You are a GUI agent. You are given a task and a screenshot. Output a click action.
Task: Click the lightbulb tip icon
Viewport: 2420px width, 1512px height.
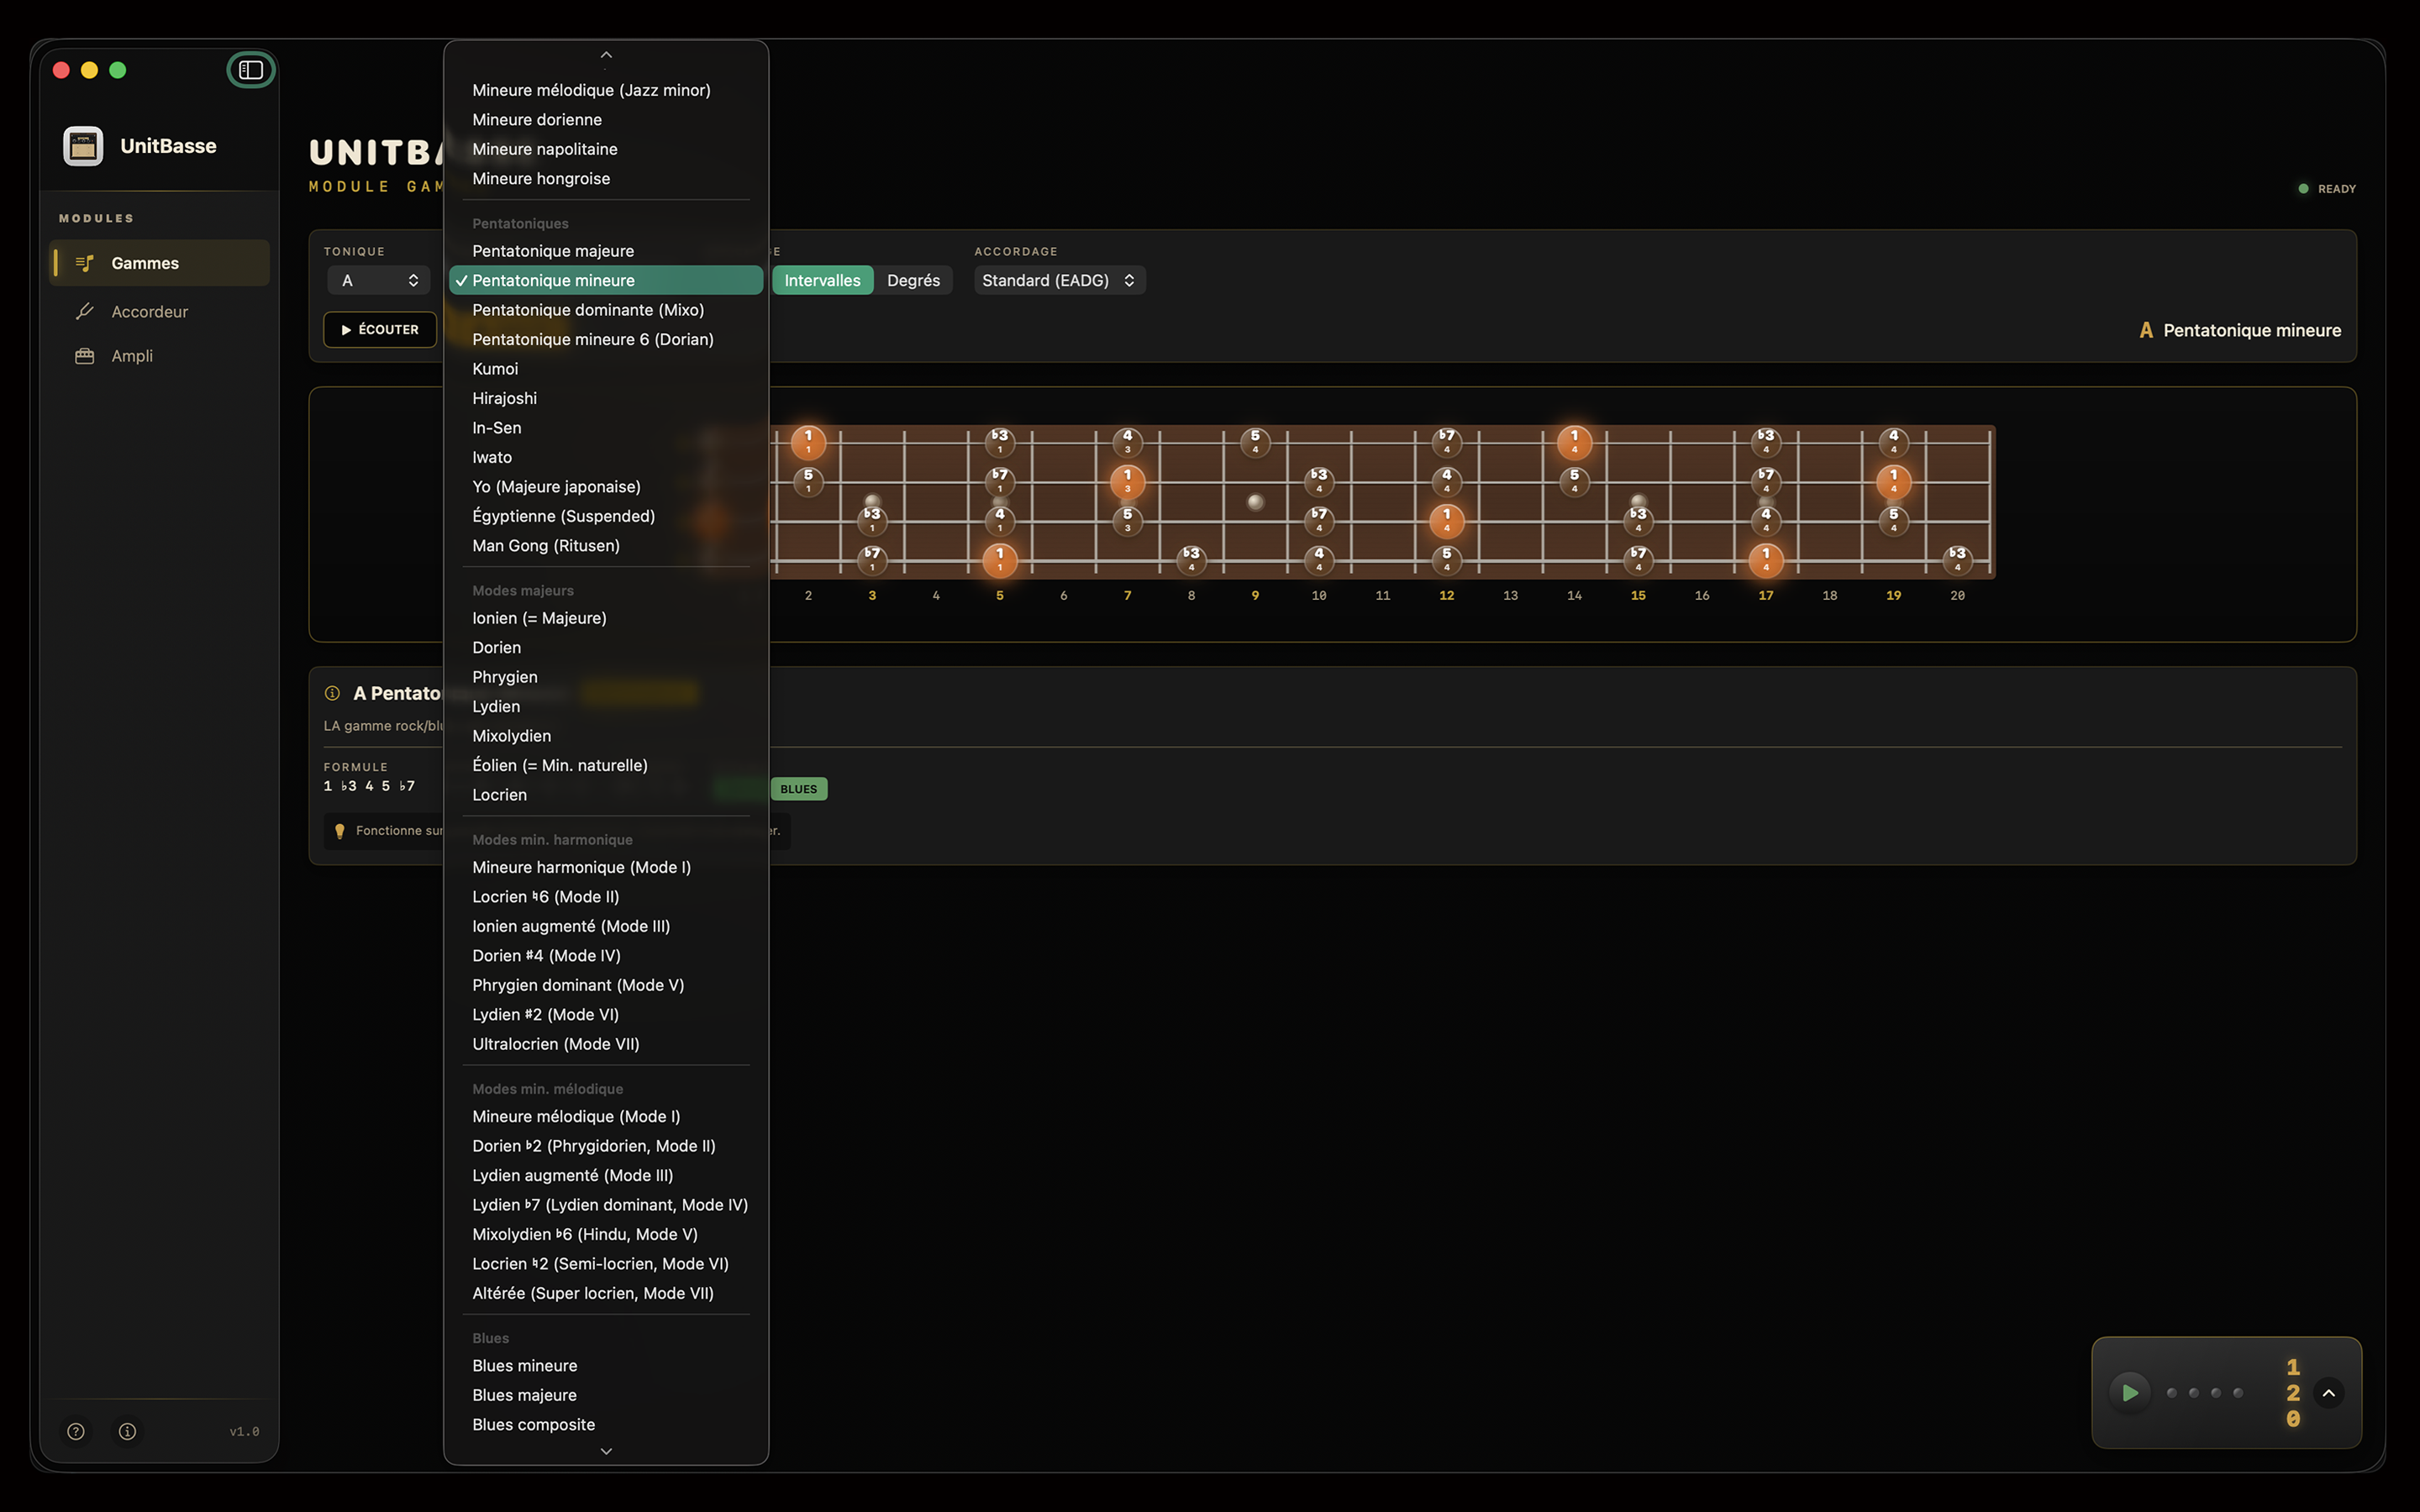tap(340, 830)
